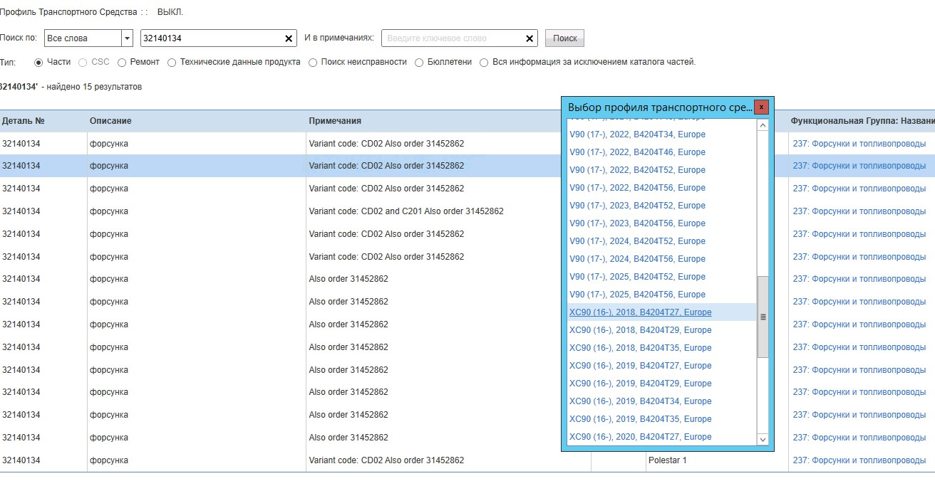Choose V90 (17-), 2025, B4204T56, Europe
This screenshot has height=486, width=935.
(637, 295)
